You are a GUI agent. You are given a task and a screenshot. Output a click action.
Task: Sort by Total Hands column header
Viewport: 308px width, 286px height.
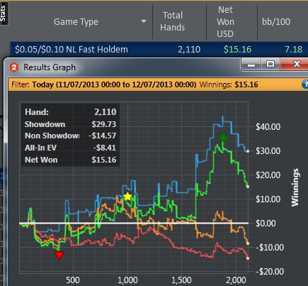pos(173,21)
